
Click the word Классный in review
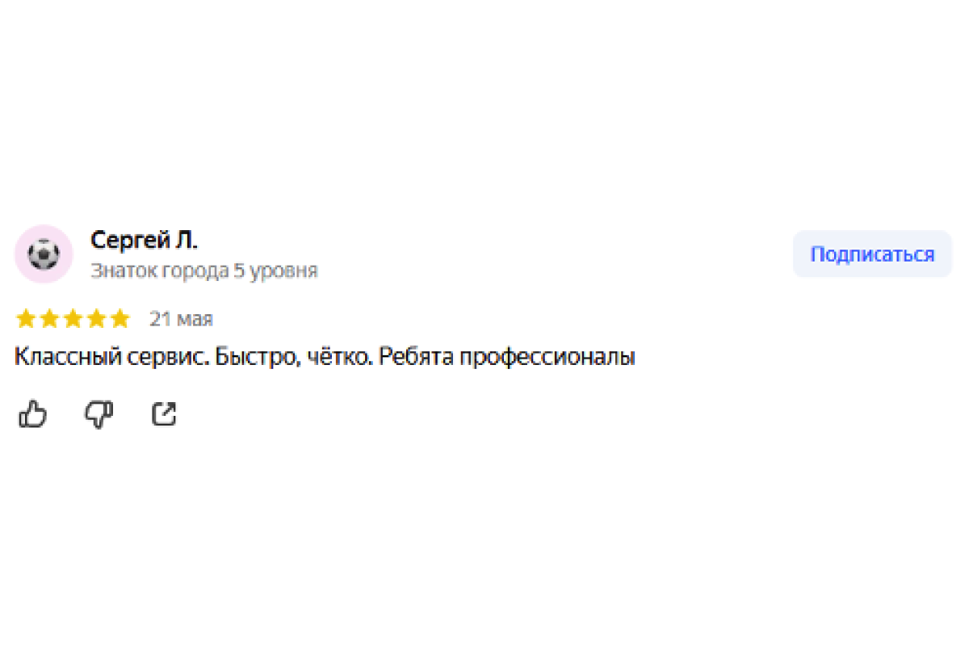[x=59, y=357]
